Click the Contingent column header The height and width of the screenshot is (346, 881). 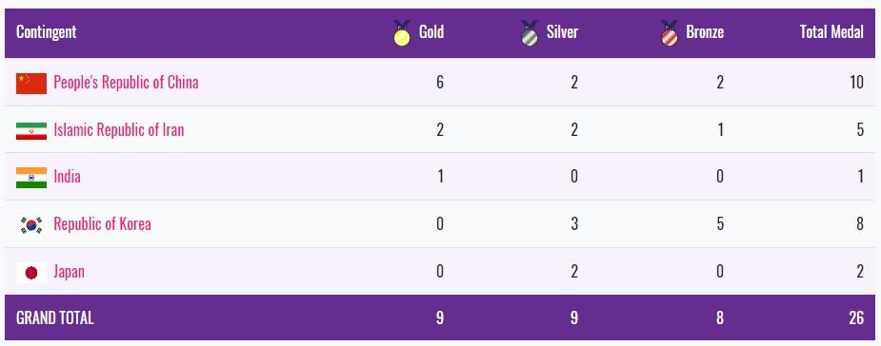46,32
